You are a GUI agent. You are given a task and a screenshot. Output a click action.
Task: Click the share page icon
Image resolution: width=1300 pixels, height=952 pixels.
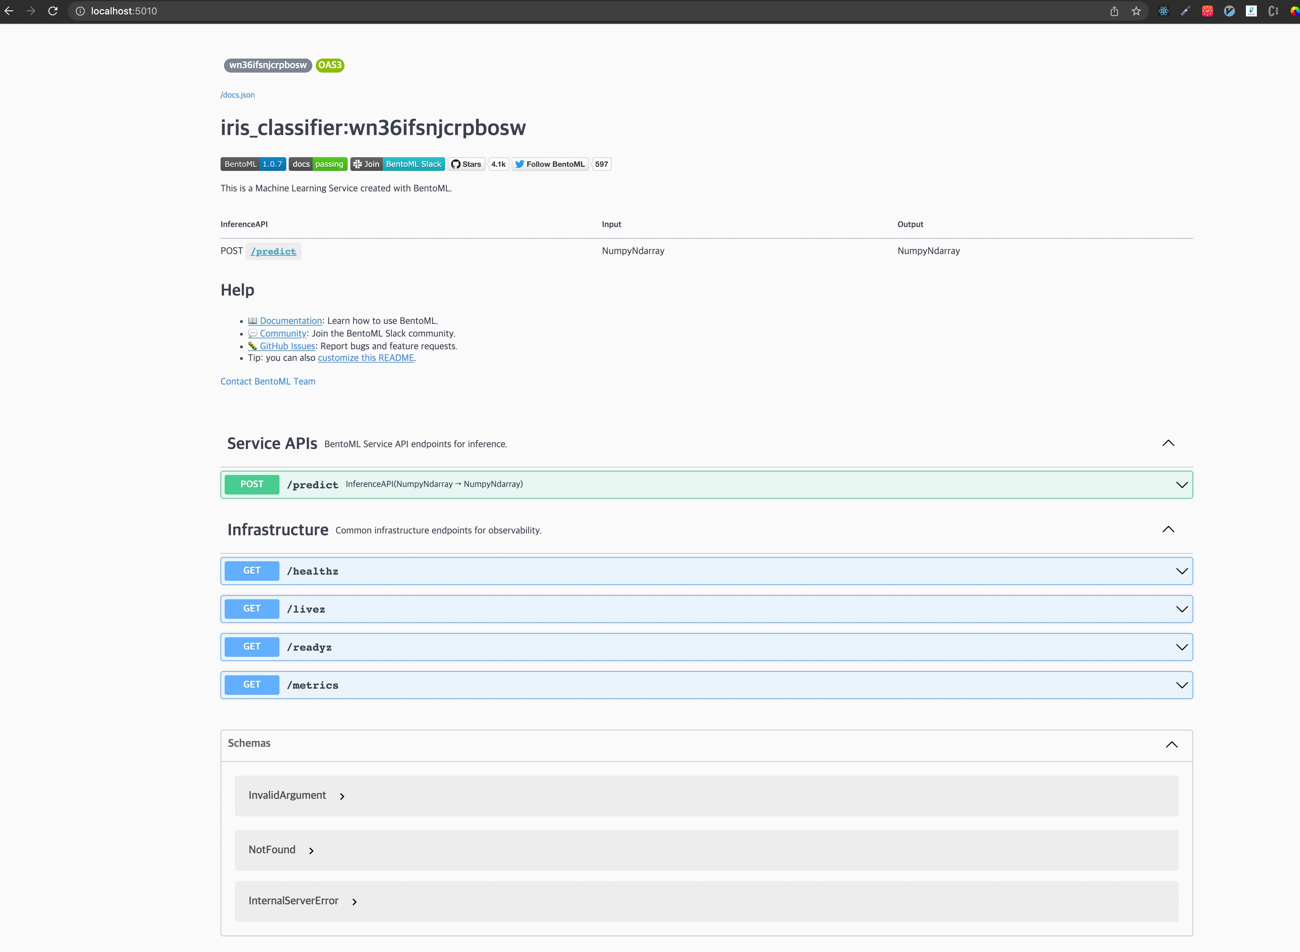click(x=1114, y=11)
